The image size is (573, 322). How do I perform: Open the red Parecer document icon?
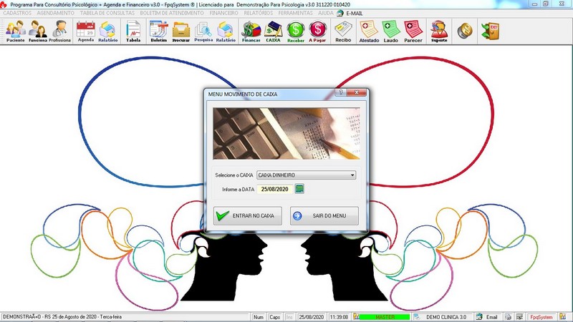413,31
